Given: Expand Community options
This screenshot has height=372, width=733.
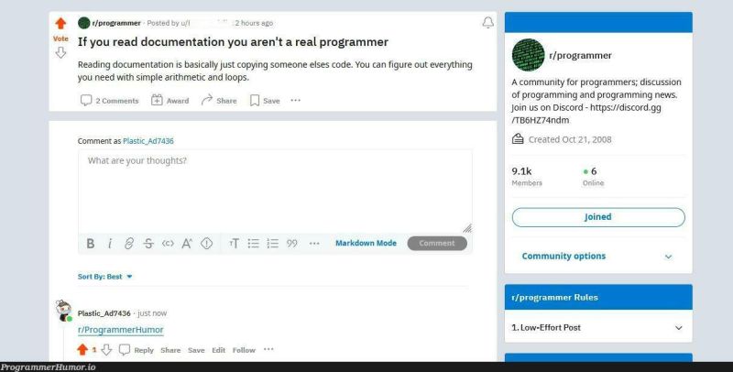Looking at the screenshot, I should (598, 257).
